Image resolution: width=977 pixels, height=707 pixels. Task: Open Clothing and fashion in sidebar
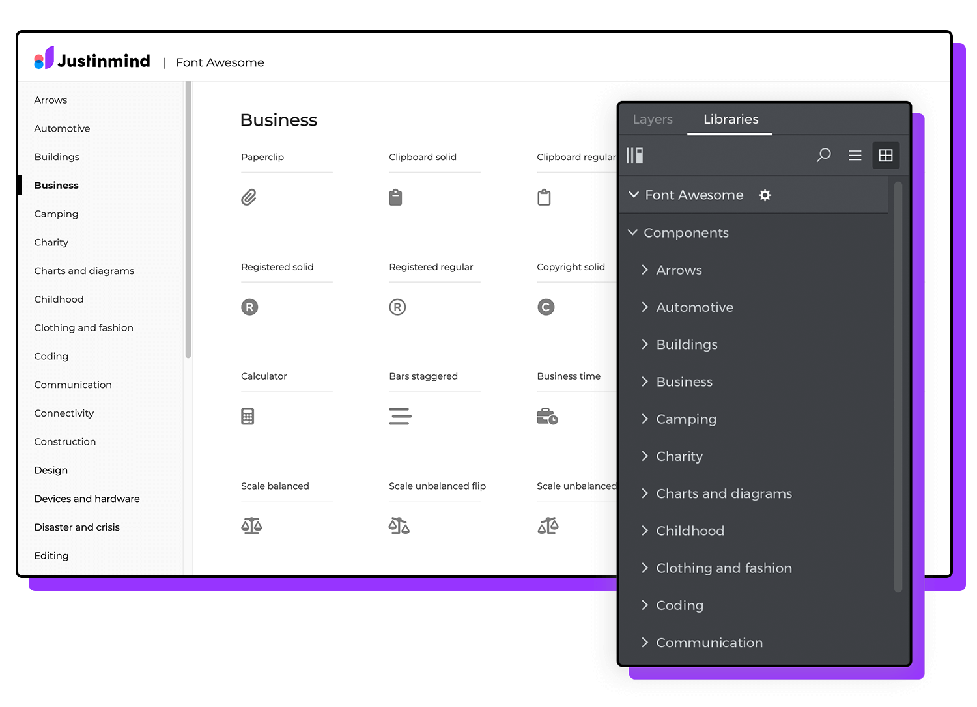[83, 328]
